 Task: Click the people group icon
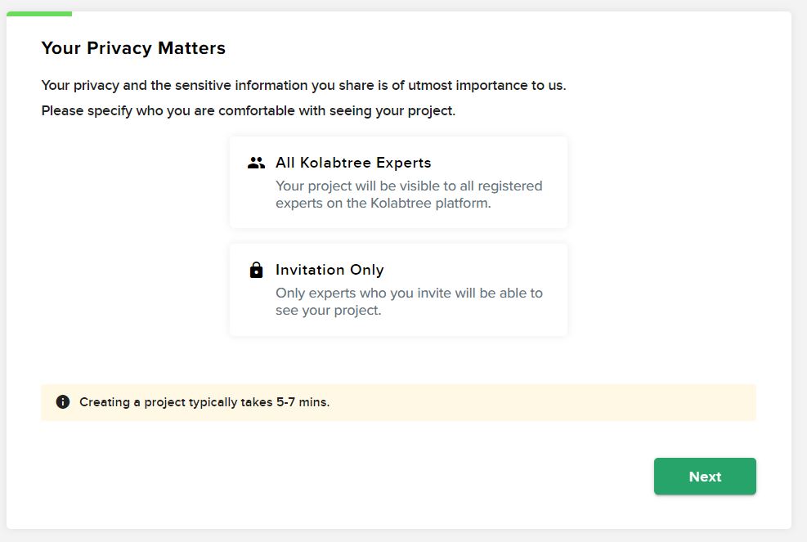[x=256, y=163]
